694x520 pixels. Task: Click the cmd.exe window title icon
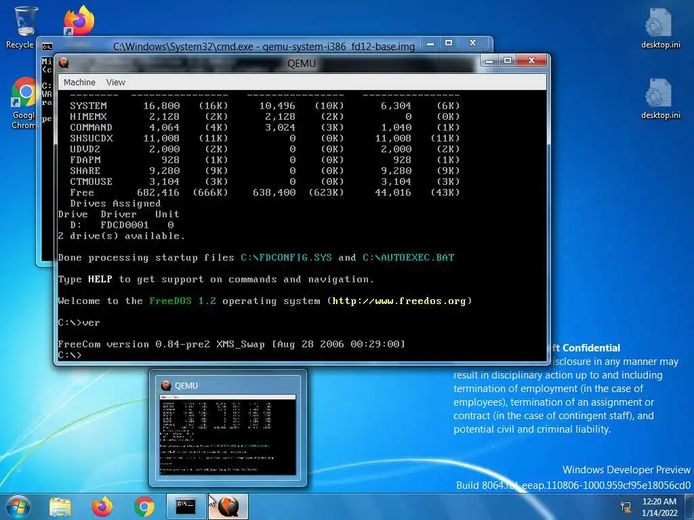coord(47,47)
